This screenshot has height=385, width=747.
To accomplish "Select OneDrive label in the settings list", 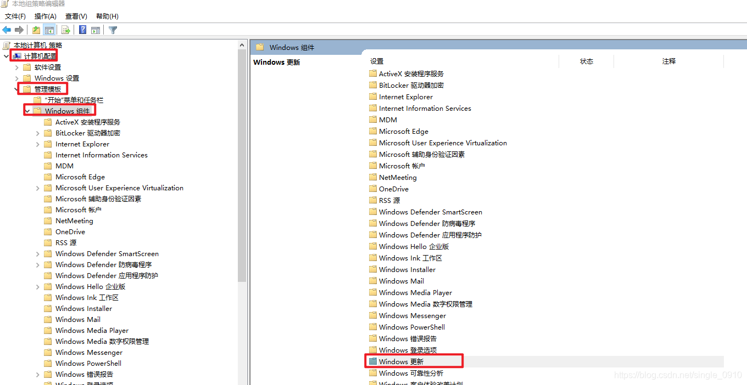I will click(x=394, y=189).
